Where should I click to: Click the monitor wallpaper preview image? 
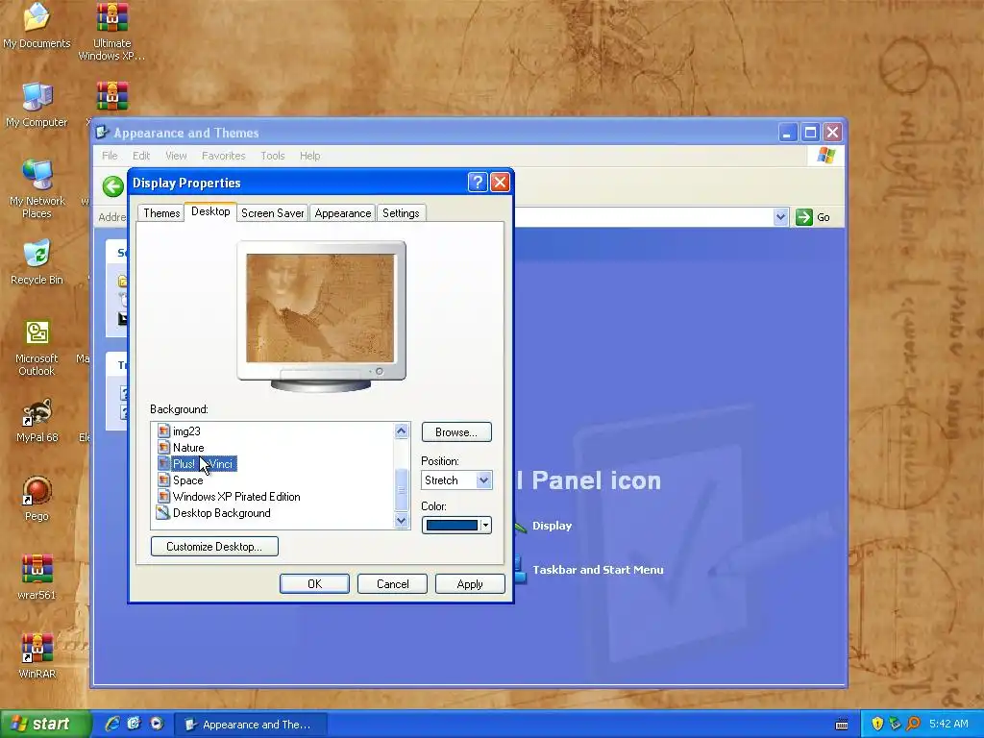coord(320,308)
